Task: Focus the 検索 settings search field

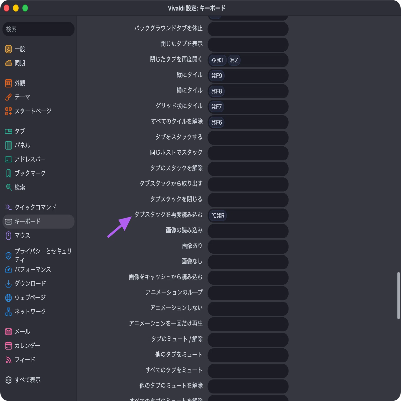Action: [38, 29]
